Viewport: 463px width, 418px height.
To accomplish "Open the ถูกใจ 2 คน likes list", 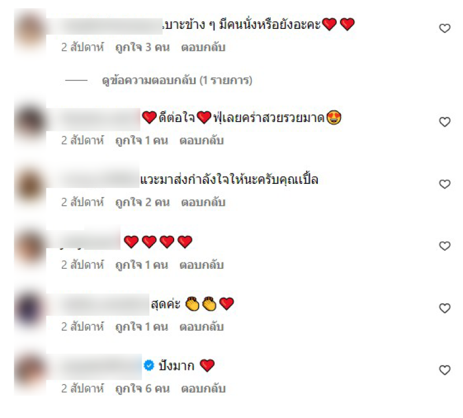I will pos(142,202).
